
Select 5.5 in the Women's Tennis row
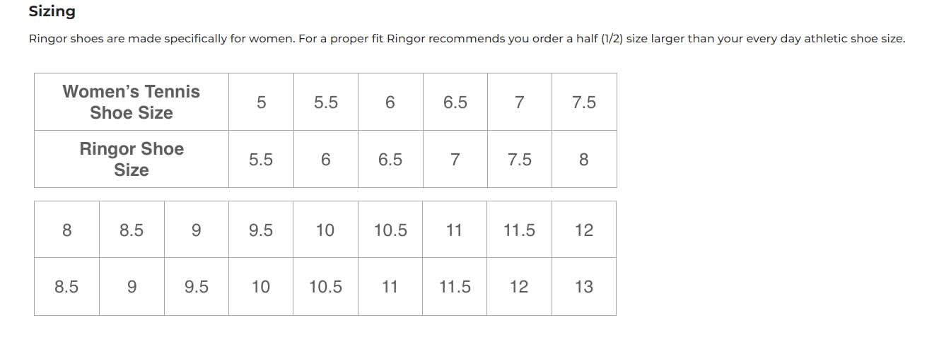click(x=326, y=102)
